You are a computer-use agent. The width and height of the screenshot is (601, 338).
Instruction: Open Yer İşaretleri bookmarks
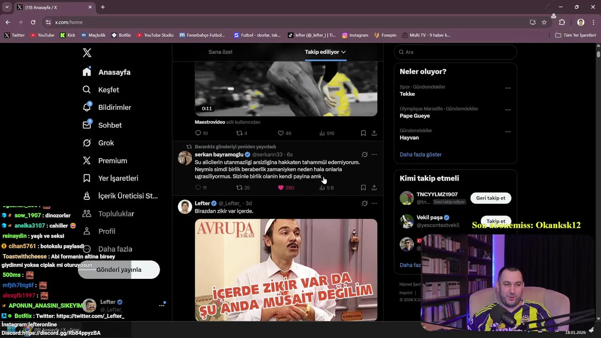point(110,178)
